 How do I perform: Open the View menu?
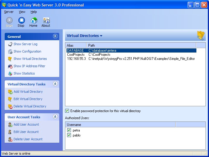22,12
